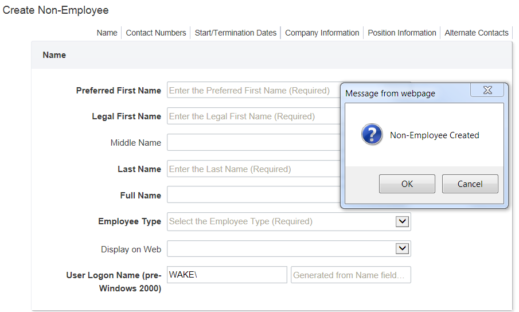519x312 pixels.
Task: Open the Start/Termination Dates tab
Action: (235, 33)
